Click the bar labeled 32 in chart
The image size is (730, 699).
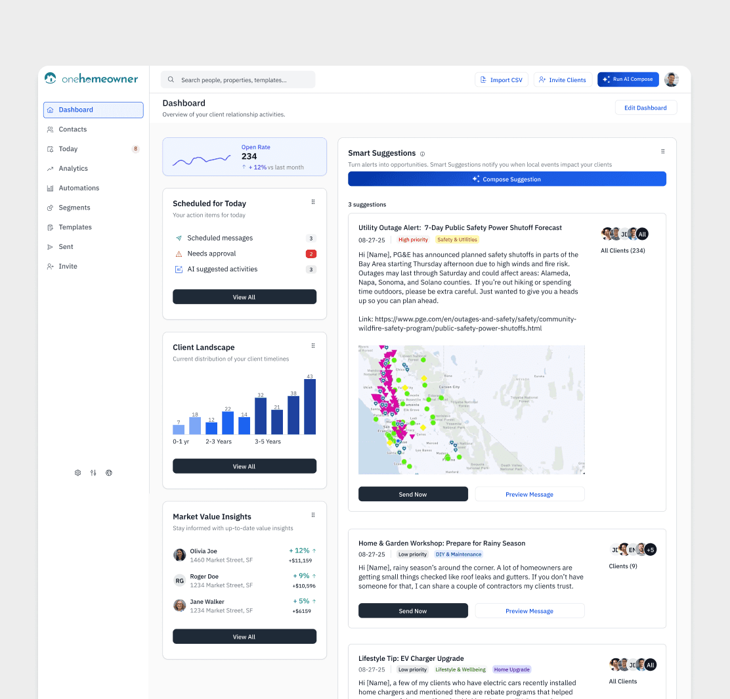[x=261, y=416]
